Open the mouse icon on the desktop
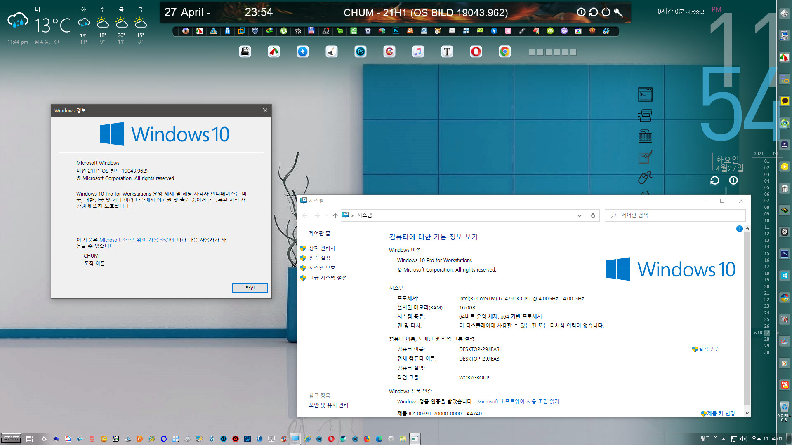Screen dimensions: 792x445 [645, 178]
